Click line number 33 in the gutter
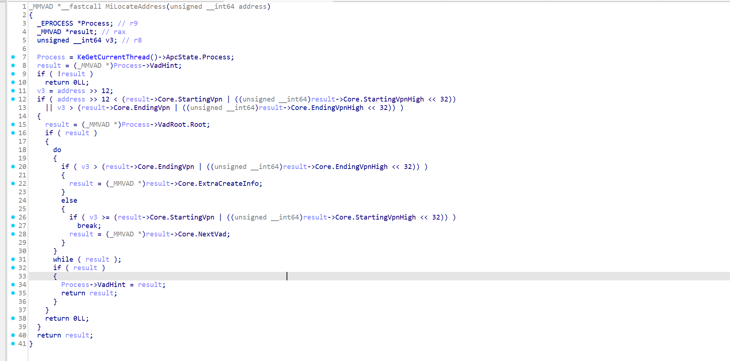The width and height of the screenshot is (730, 361). pos(22,276)
